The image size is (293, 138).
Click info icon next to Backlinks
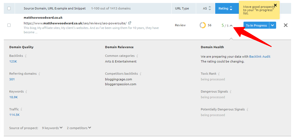[x=26, y=56]
